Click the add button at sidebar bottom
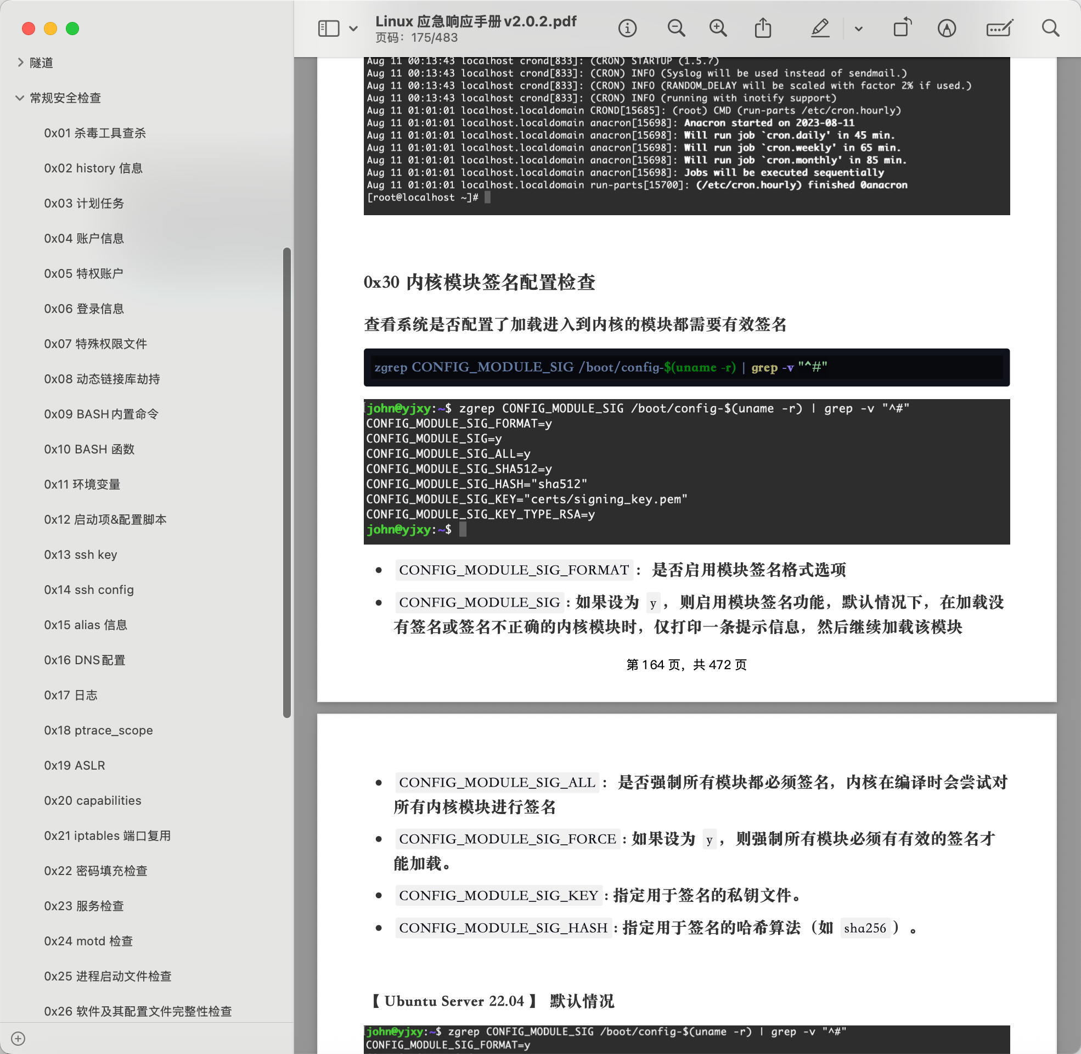The image size is (1081, 1054). [18, 1039]
